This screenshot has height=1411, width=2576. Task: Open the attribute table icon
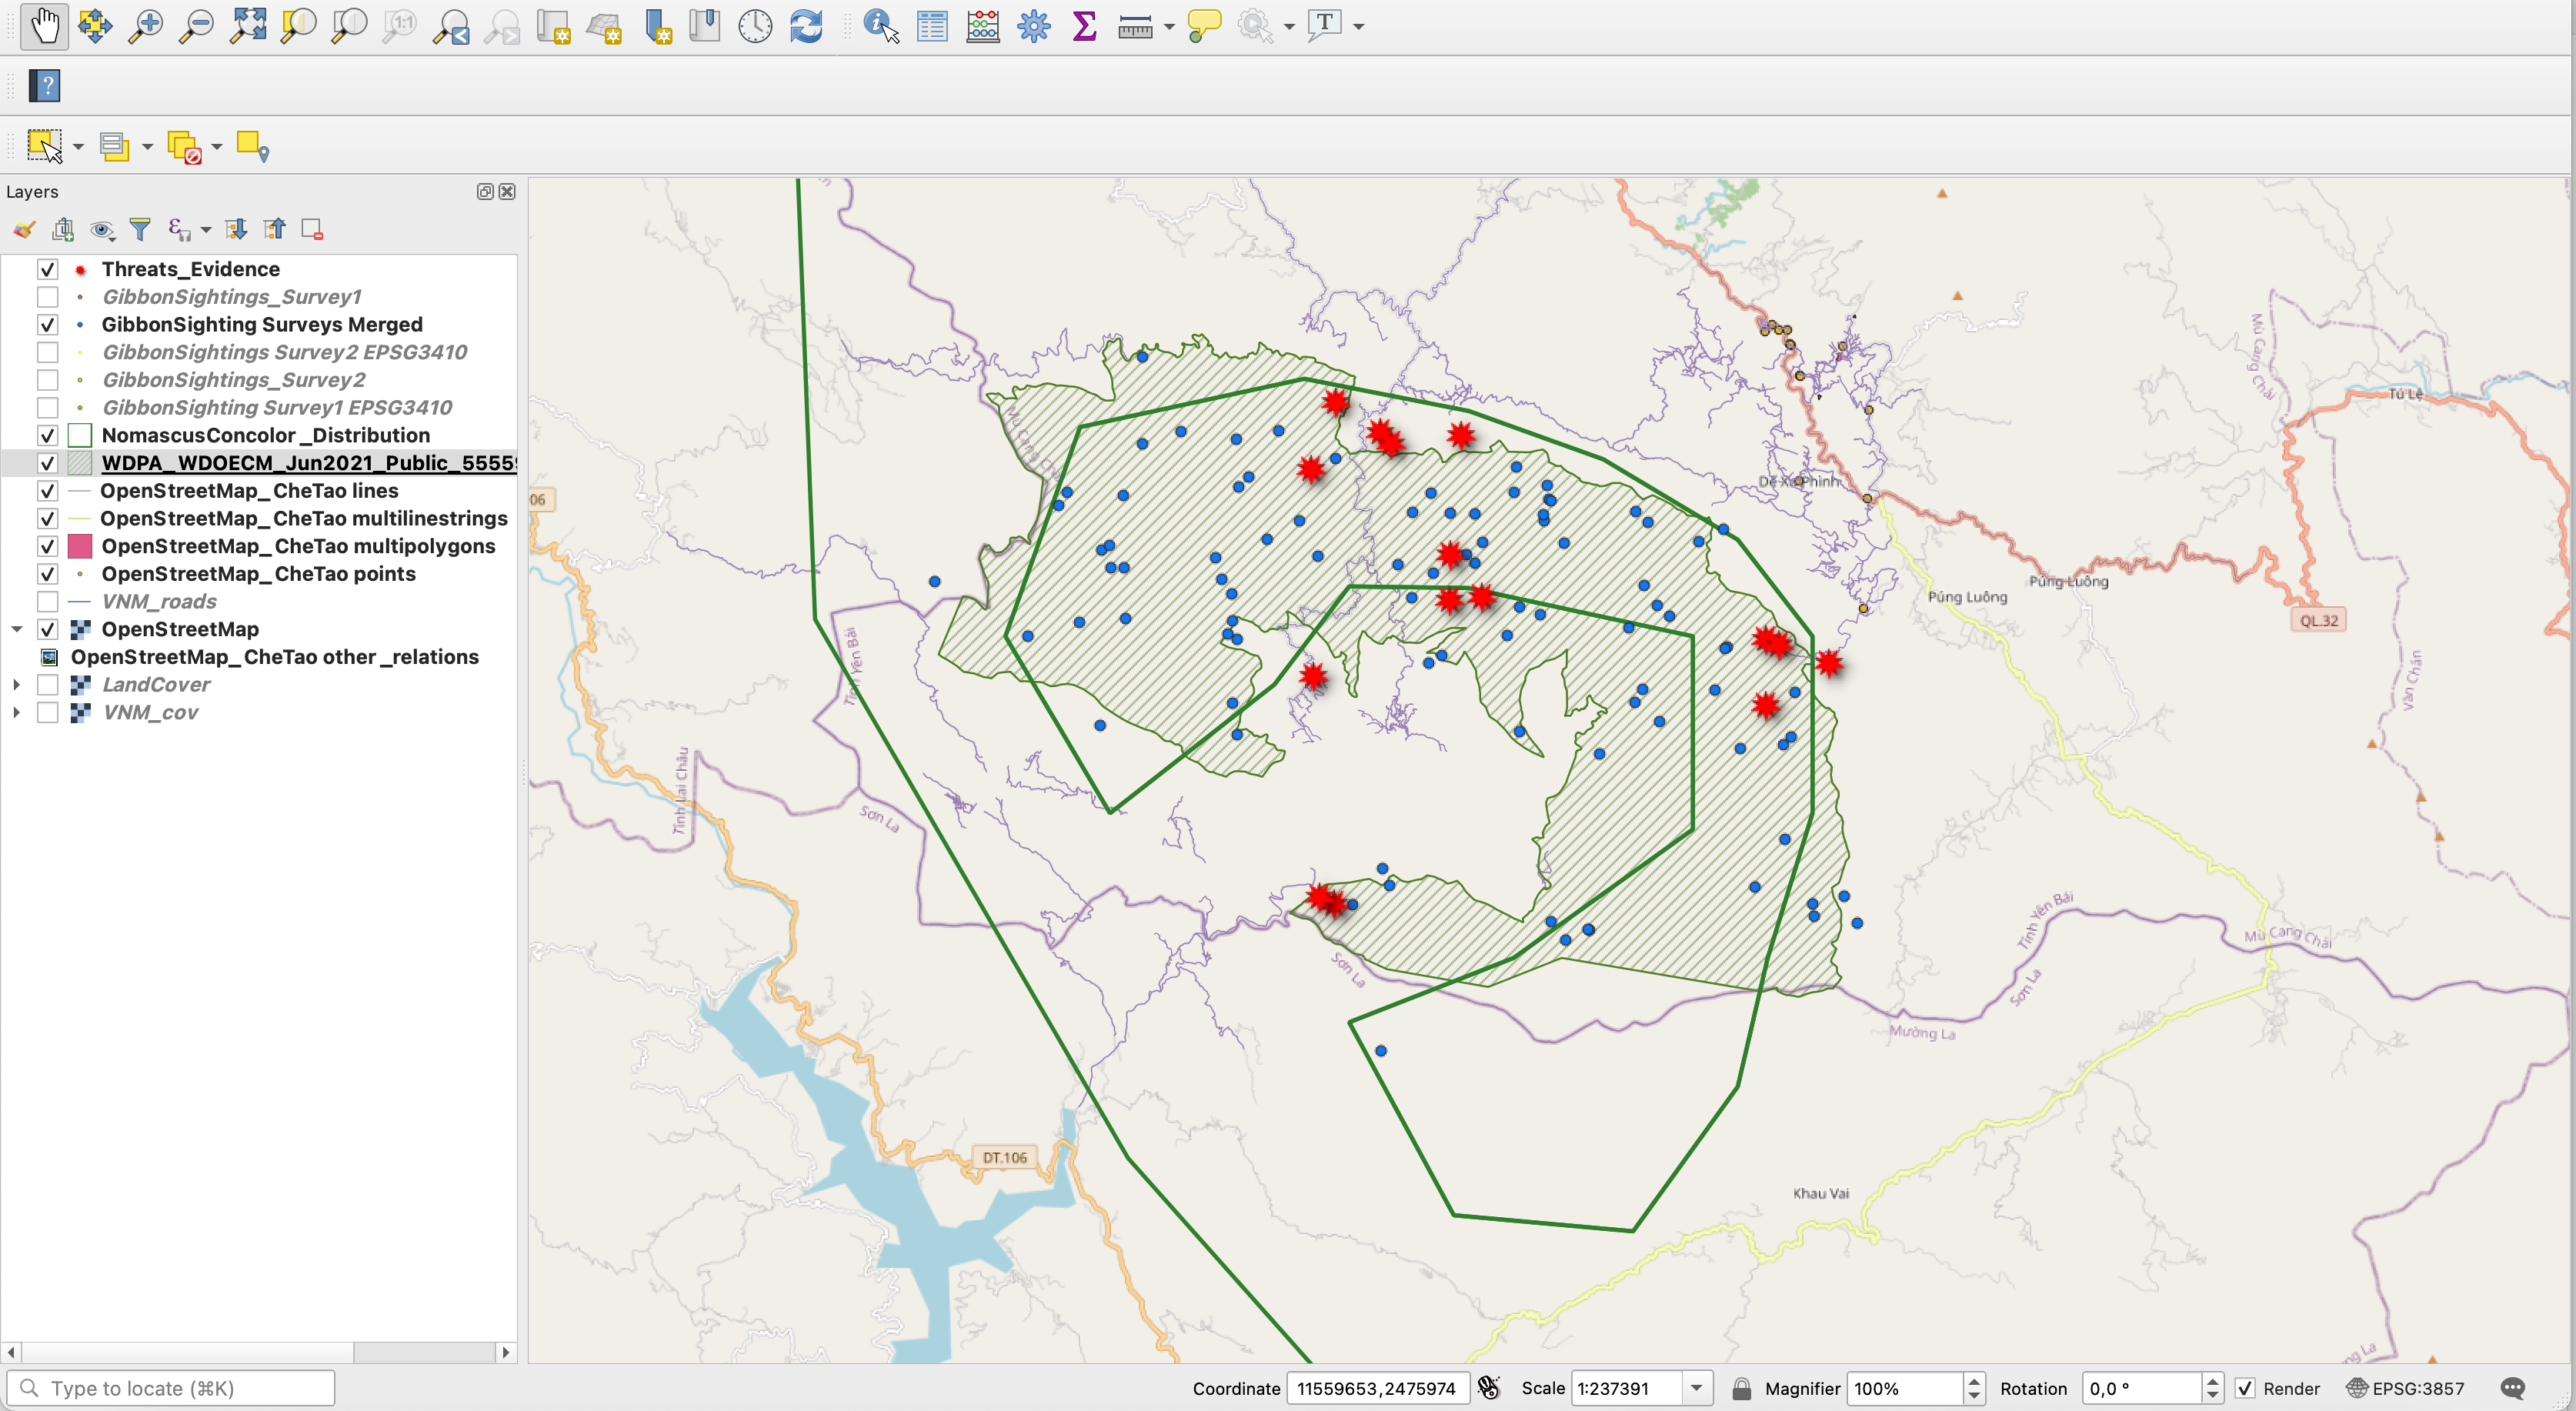932,26
